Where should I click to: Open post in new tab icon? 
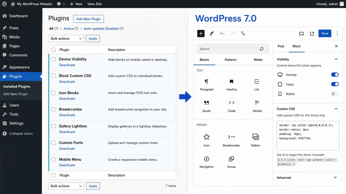tap(312, 34)
